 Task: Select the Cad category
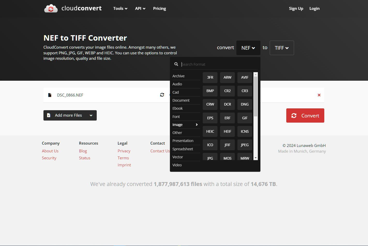186,92
